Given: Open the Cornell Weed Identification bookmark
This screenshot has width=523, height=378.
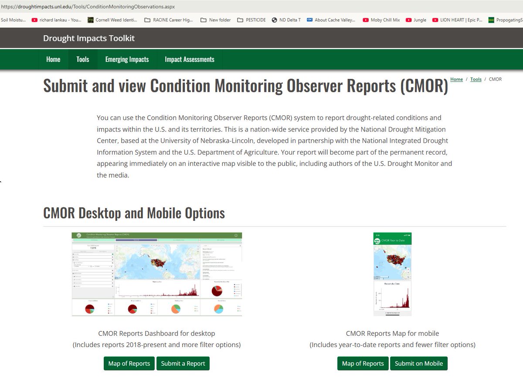Looking at the screenshot, I should (x=112, y=20).
